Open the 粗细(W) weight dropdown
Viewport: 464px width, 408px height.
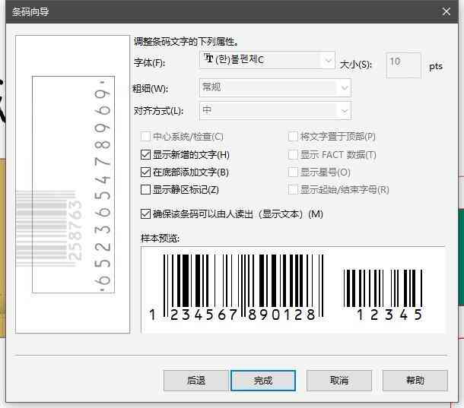coord(275,88)
